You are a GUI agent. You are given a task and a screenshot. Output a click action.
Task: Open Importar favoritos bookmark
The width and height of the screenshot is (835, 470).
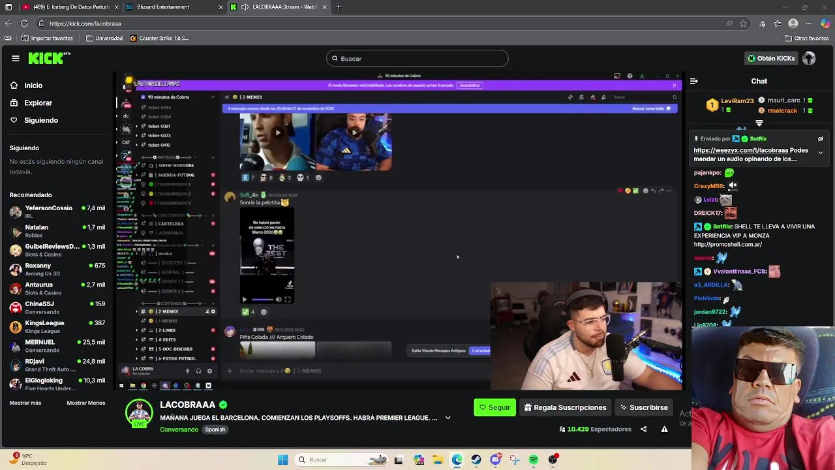coord(48,38)
